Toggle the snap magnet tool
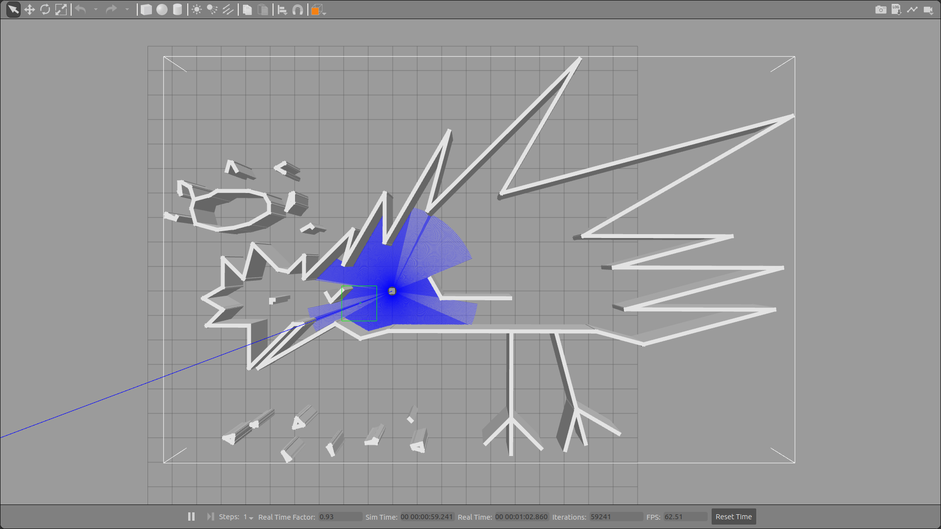 pyautogui.click(x=297, y=10)
